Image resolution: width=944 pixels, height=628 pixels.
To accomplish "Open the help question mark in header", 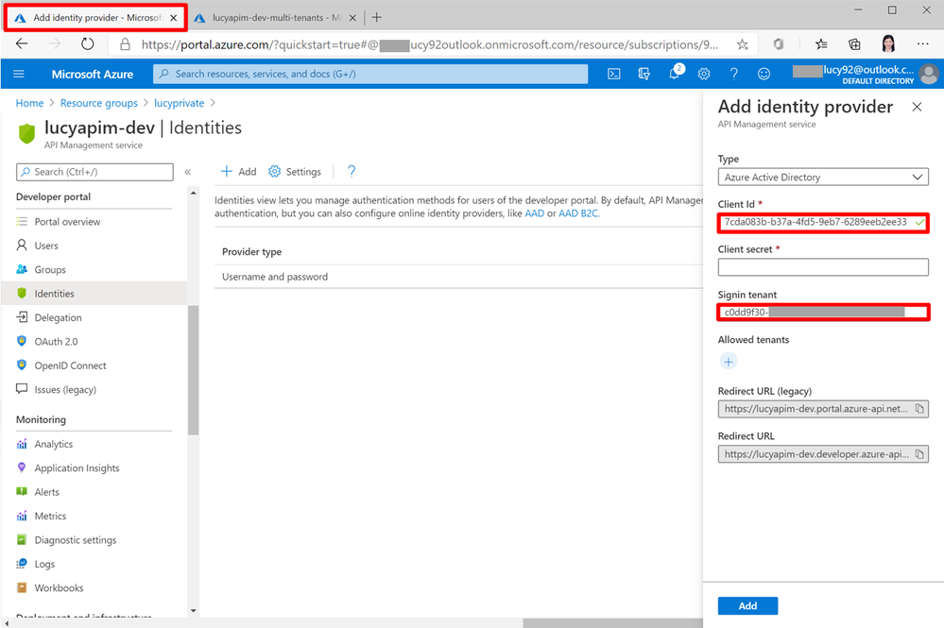I will 733,74.
